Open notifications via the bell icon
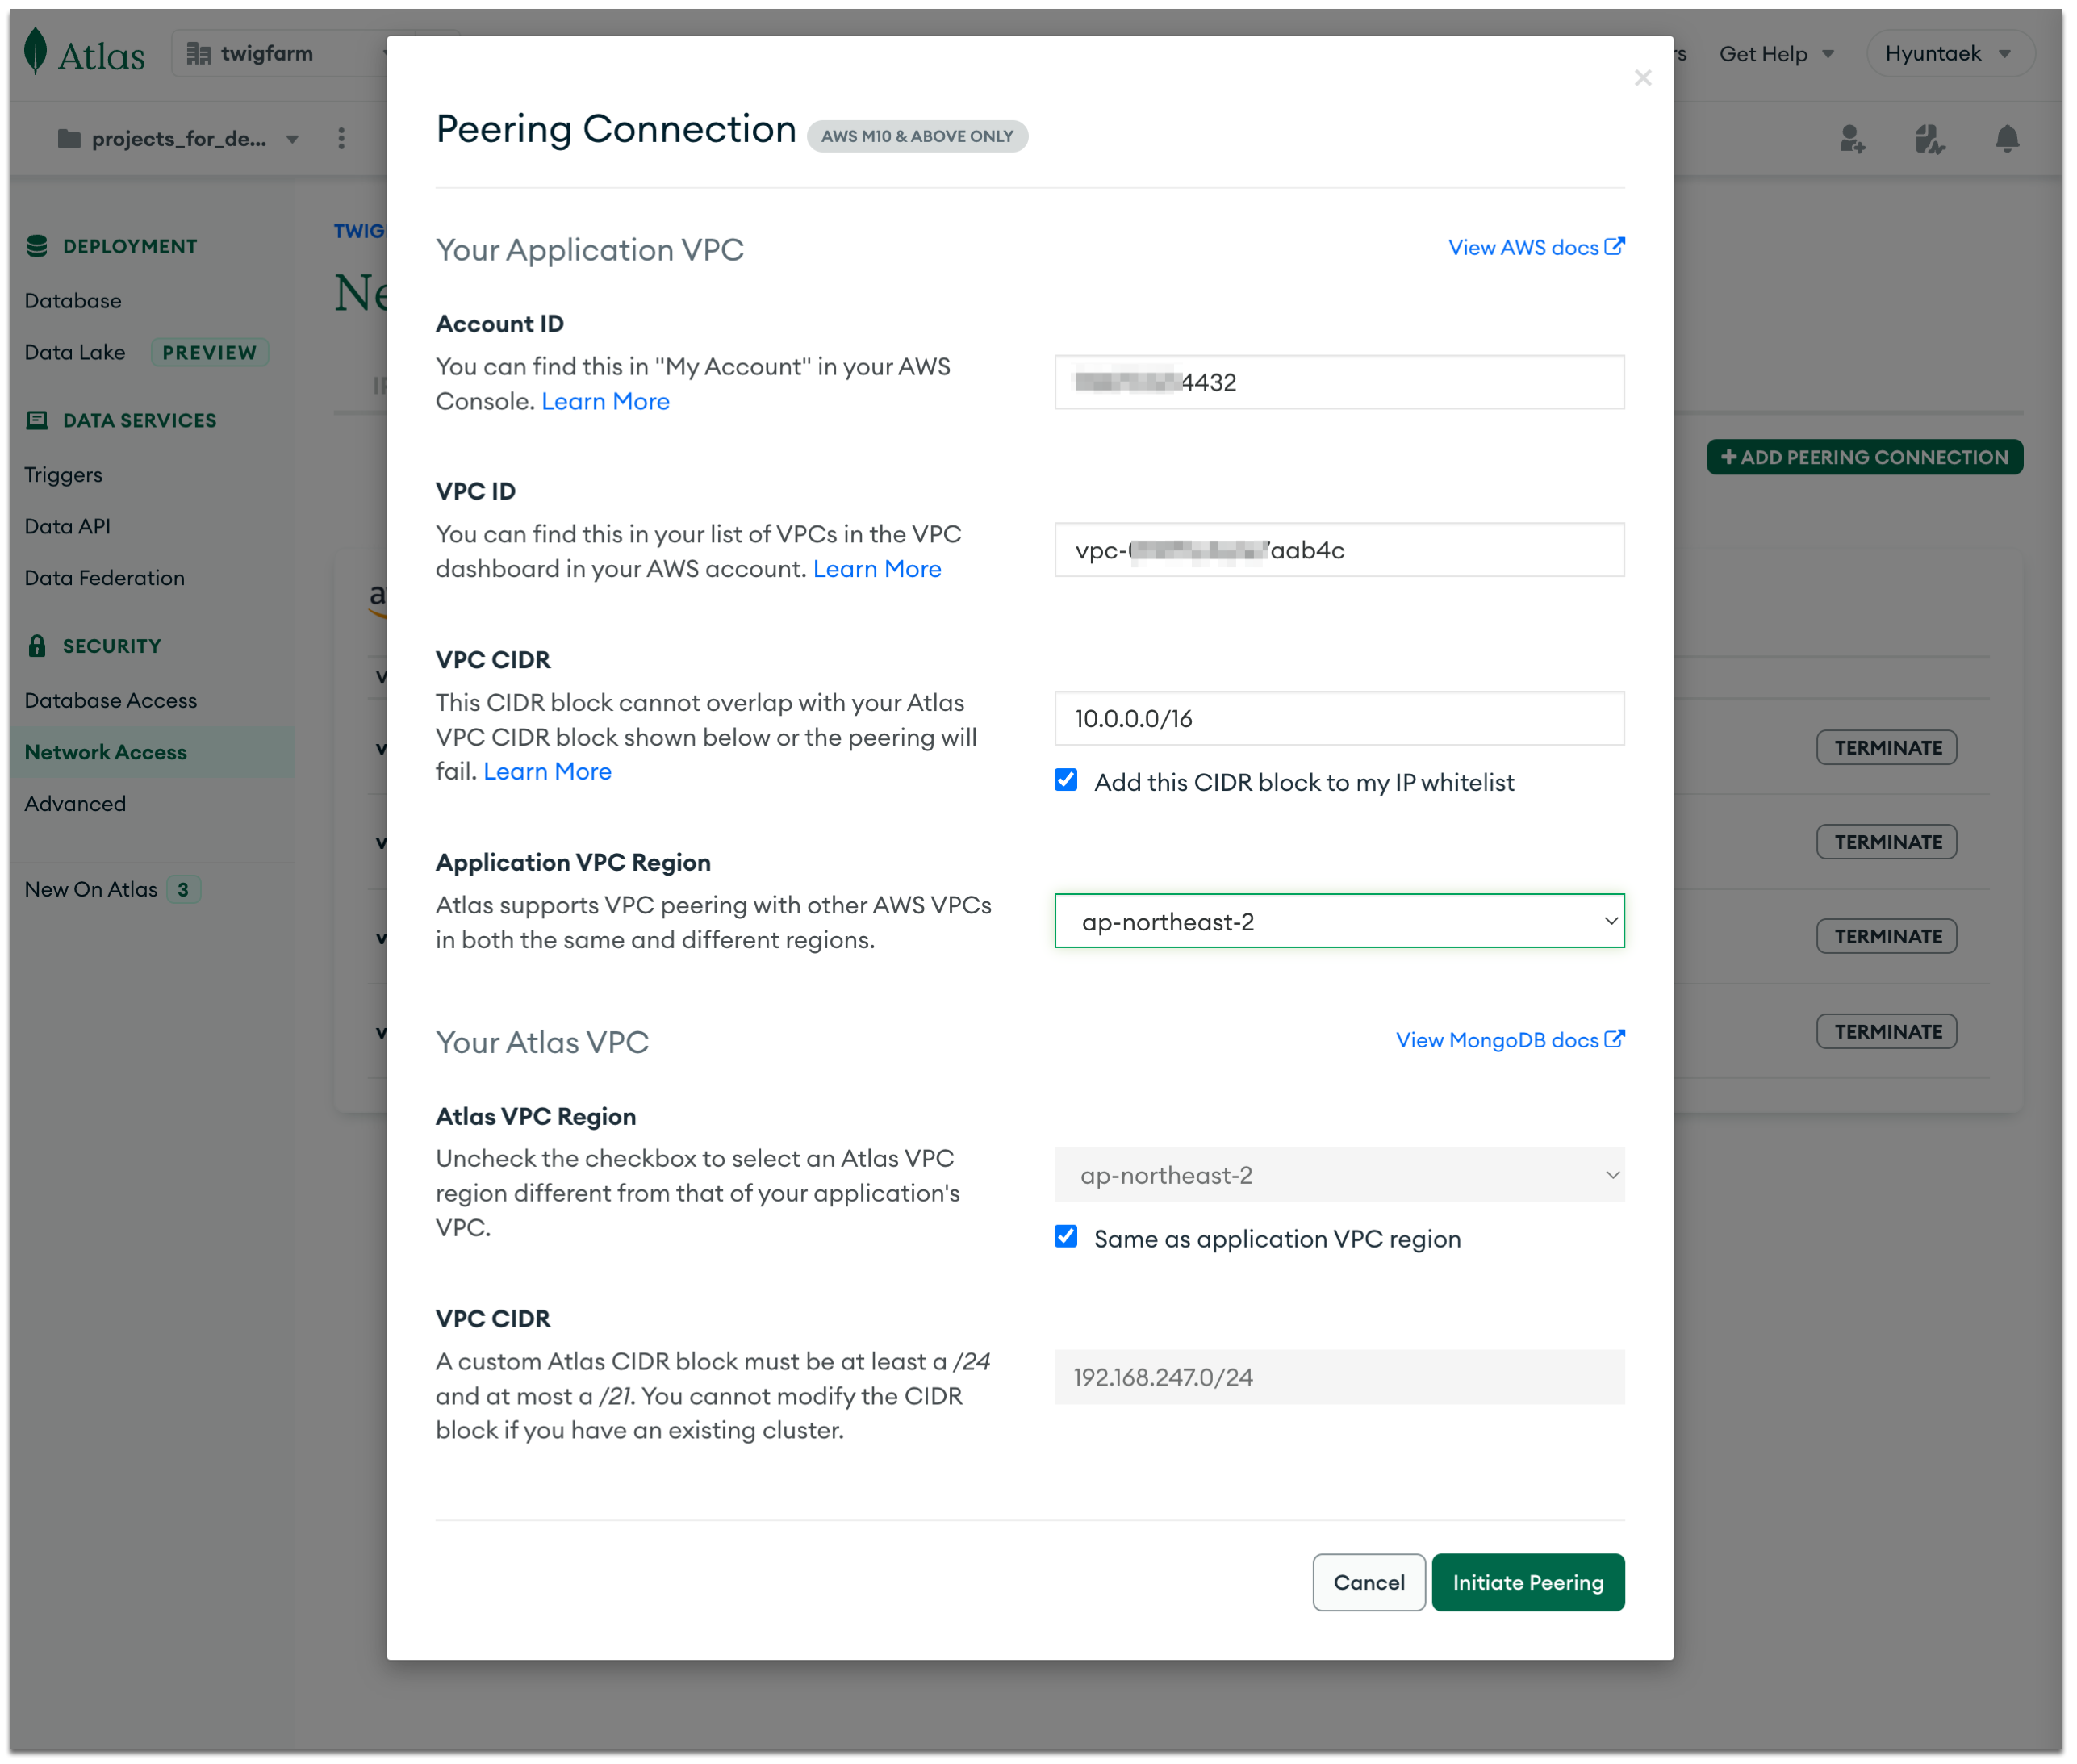 pos(2005,140)
